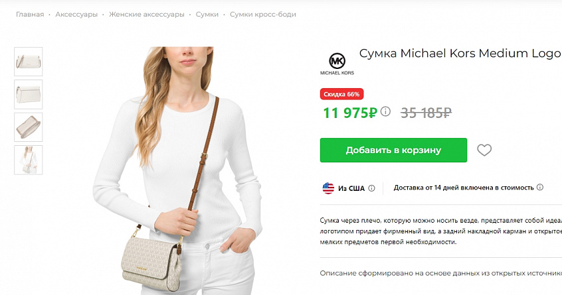Click product title Сумка Michael Kors Medium Logo
The image size is (562, 295).
pyautogui.click(x=460, y=53)
